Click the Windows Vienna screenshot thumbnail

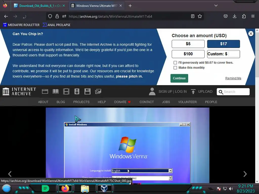pyautogui.click(x=127, y=145)
